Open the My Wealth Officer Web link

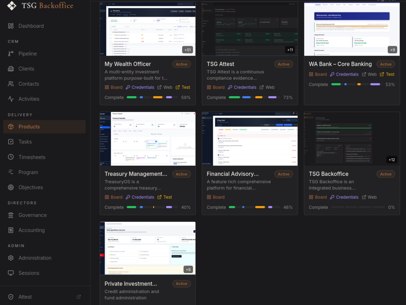(165, 87)
